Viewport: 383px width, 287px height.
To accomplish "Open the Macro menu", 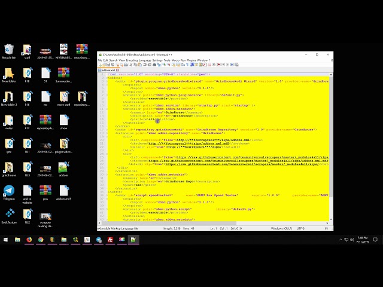I will point(175,60).
